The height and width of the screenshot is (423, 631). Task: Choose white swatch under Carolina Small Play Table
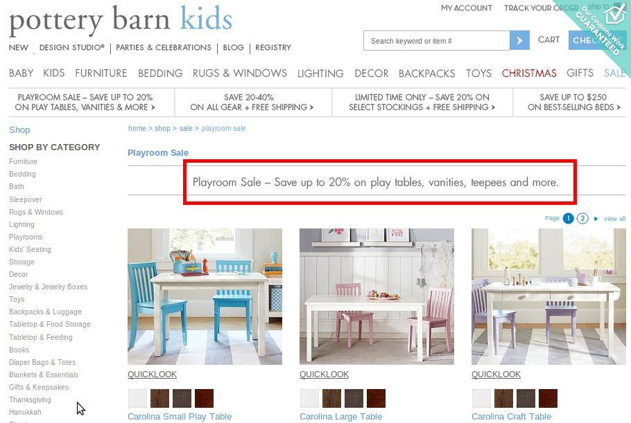click(137, 398)
